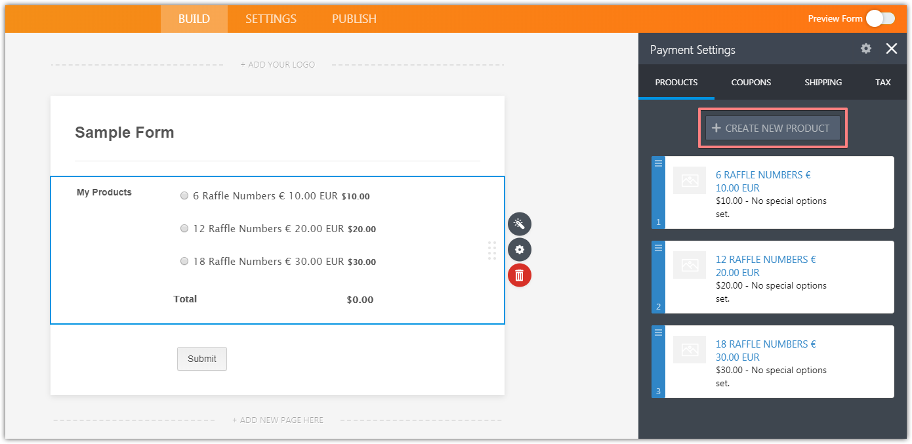Click drag handle of 18 Raffle Numbers product
912x444 pixels.
658,333
